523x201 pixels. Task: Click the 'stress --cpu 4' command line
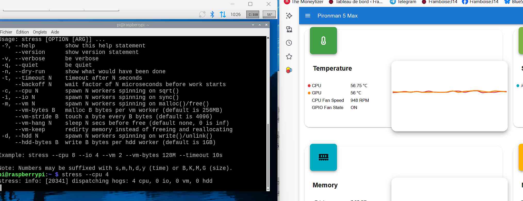point(85,174)
